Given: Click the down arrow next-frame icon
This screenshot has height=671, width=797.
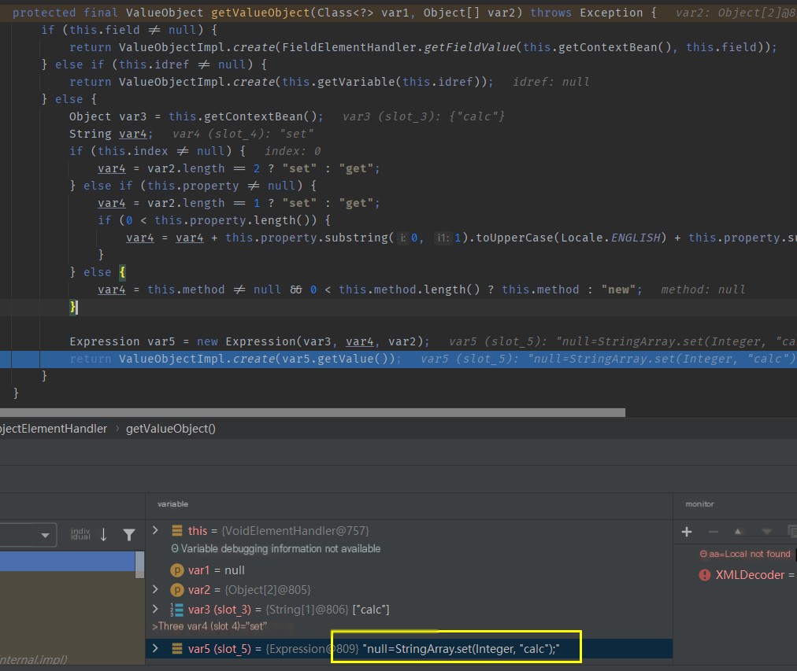Looking at the screenshot, I should [x=104, y=534].
